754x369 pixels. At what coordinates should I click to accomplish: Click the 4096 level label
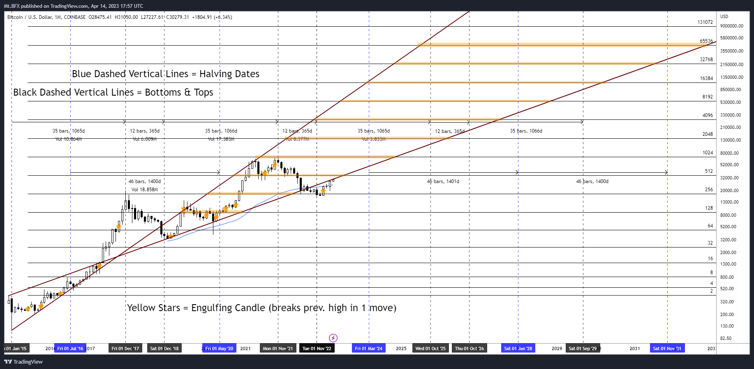[x=708, y=115]
